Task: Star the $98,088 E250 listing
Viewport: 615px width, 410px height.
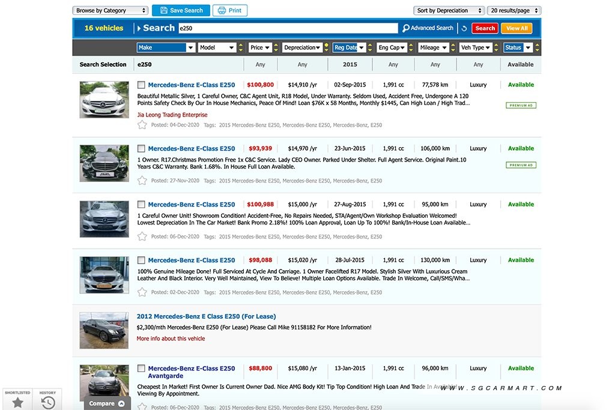Action: tap(142, 292)
